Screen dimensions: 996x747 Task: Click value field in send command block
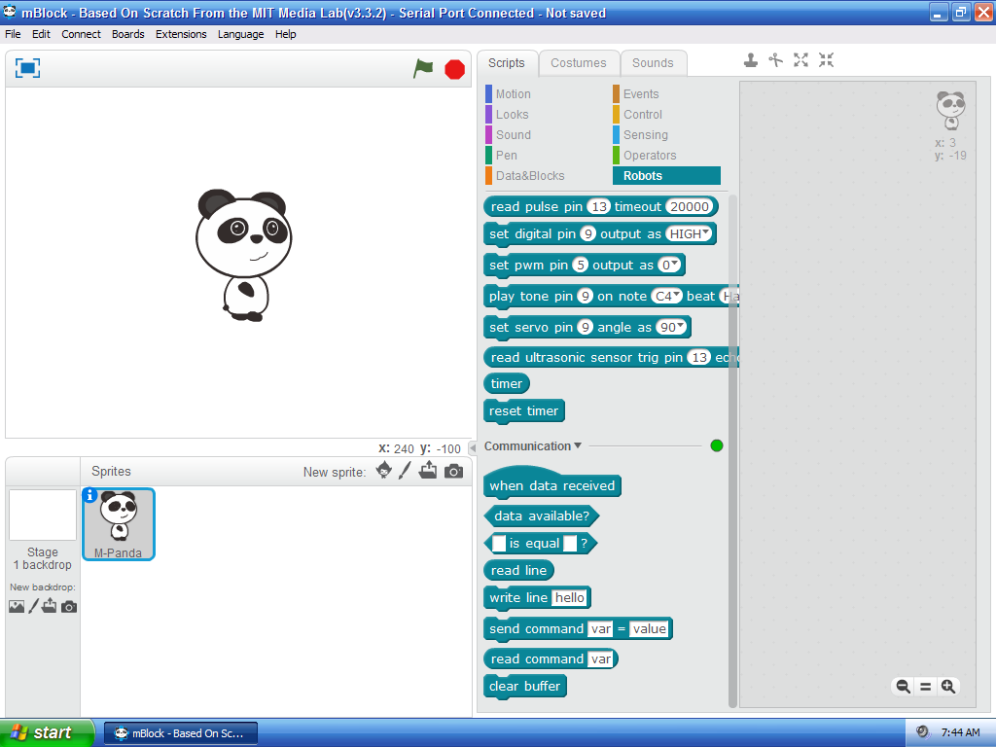(649, 629)
